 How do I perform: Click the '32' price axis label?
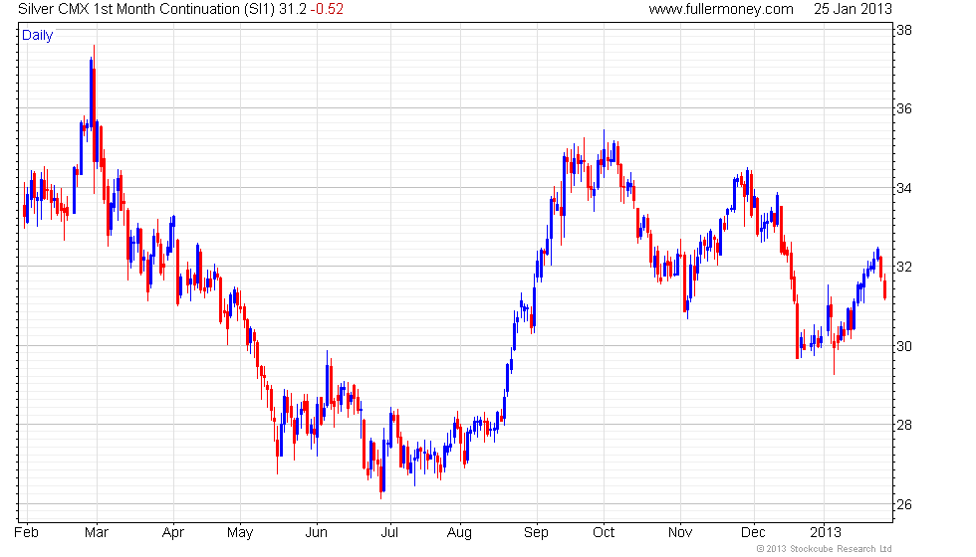click(904, 267)
